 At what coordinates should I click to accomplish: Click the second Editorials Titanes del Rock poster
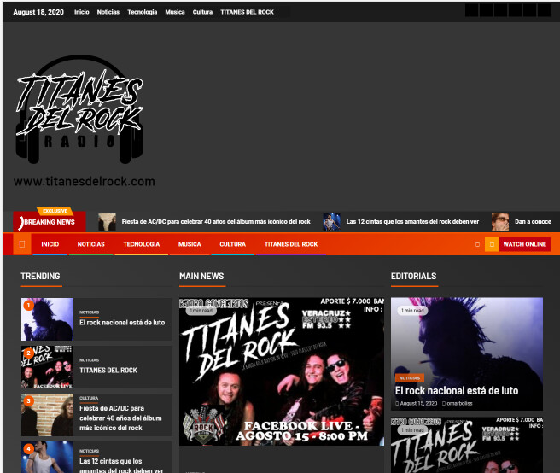(x=467, y=445)
